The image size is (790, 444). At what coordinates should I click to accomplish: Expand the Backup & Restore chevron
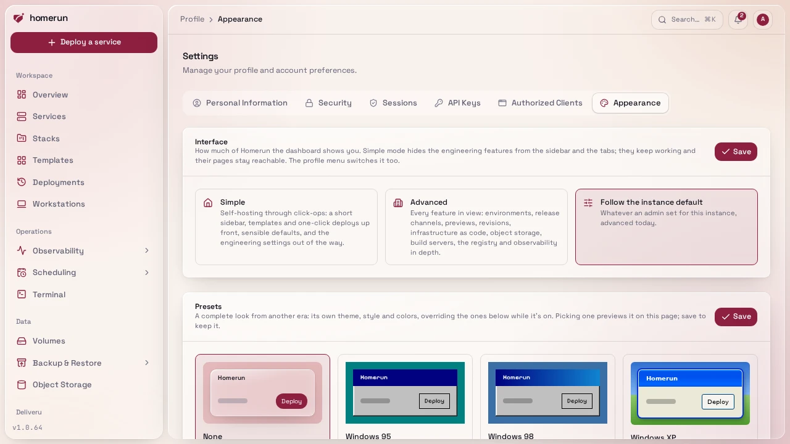(x=147, y=363)
